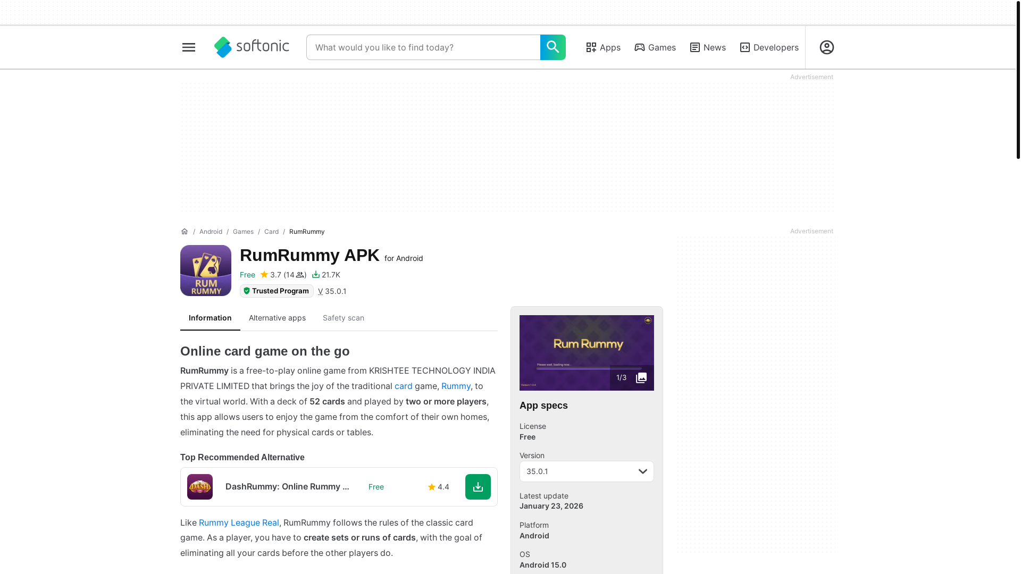Click the Rum Rummy screenshot thumbnail

point(587,353)
